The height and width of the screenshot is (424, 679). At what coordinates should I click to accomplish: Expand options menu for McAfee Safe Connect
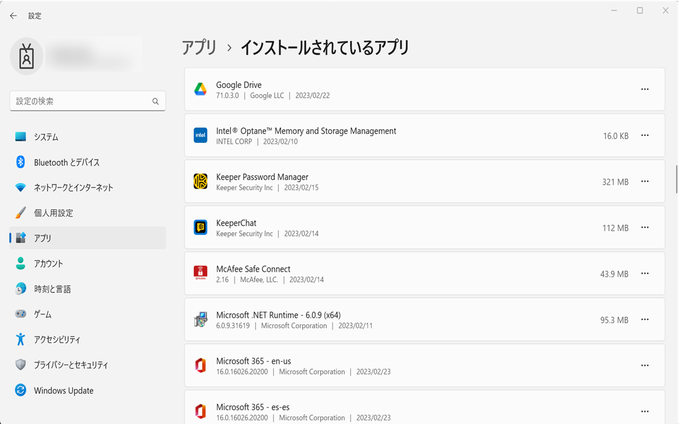click(645, 273)
